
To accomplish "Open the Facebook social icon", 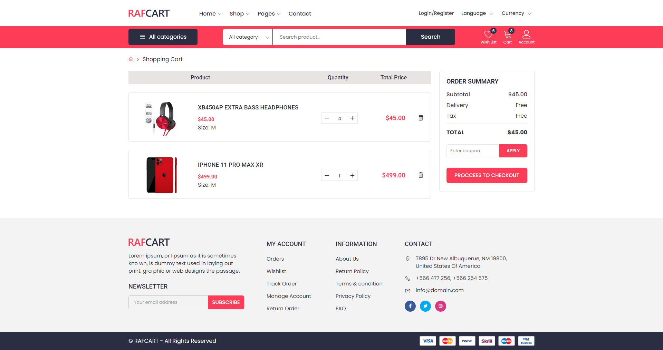I will 410,306.
